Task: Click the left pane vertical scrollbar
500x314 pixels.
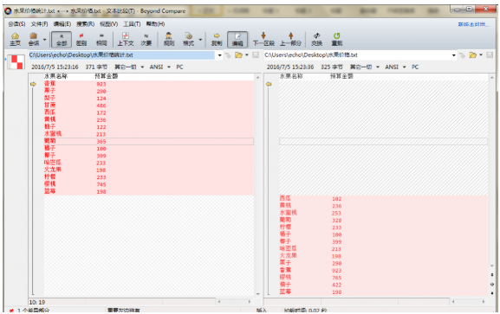Action: (257, 185)
